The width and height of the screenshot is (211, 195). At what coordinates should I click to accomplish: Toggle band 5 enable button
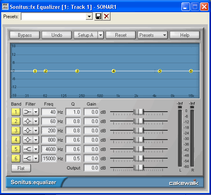pos(16,149)
